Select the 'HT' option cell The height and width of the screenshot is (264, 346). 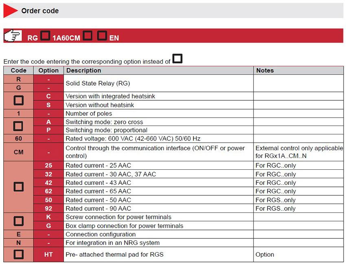pyautogui.click(x=48, y=255)
